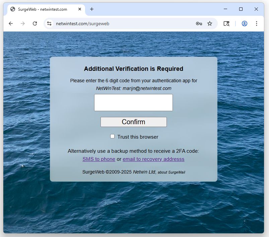Open the site information icon in address bar

point(49,23)
